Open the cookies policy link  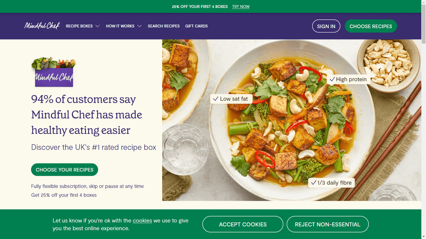142,221
